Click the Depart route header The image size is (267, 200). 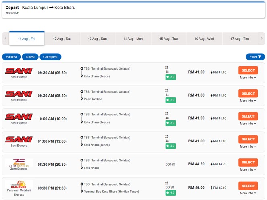(40, 8)
